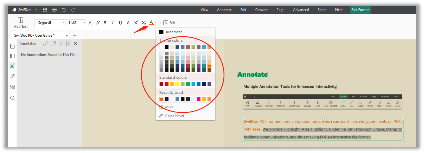Click the Exit button
This screenshot has width=424, height=153.
coord(169,23)
